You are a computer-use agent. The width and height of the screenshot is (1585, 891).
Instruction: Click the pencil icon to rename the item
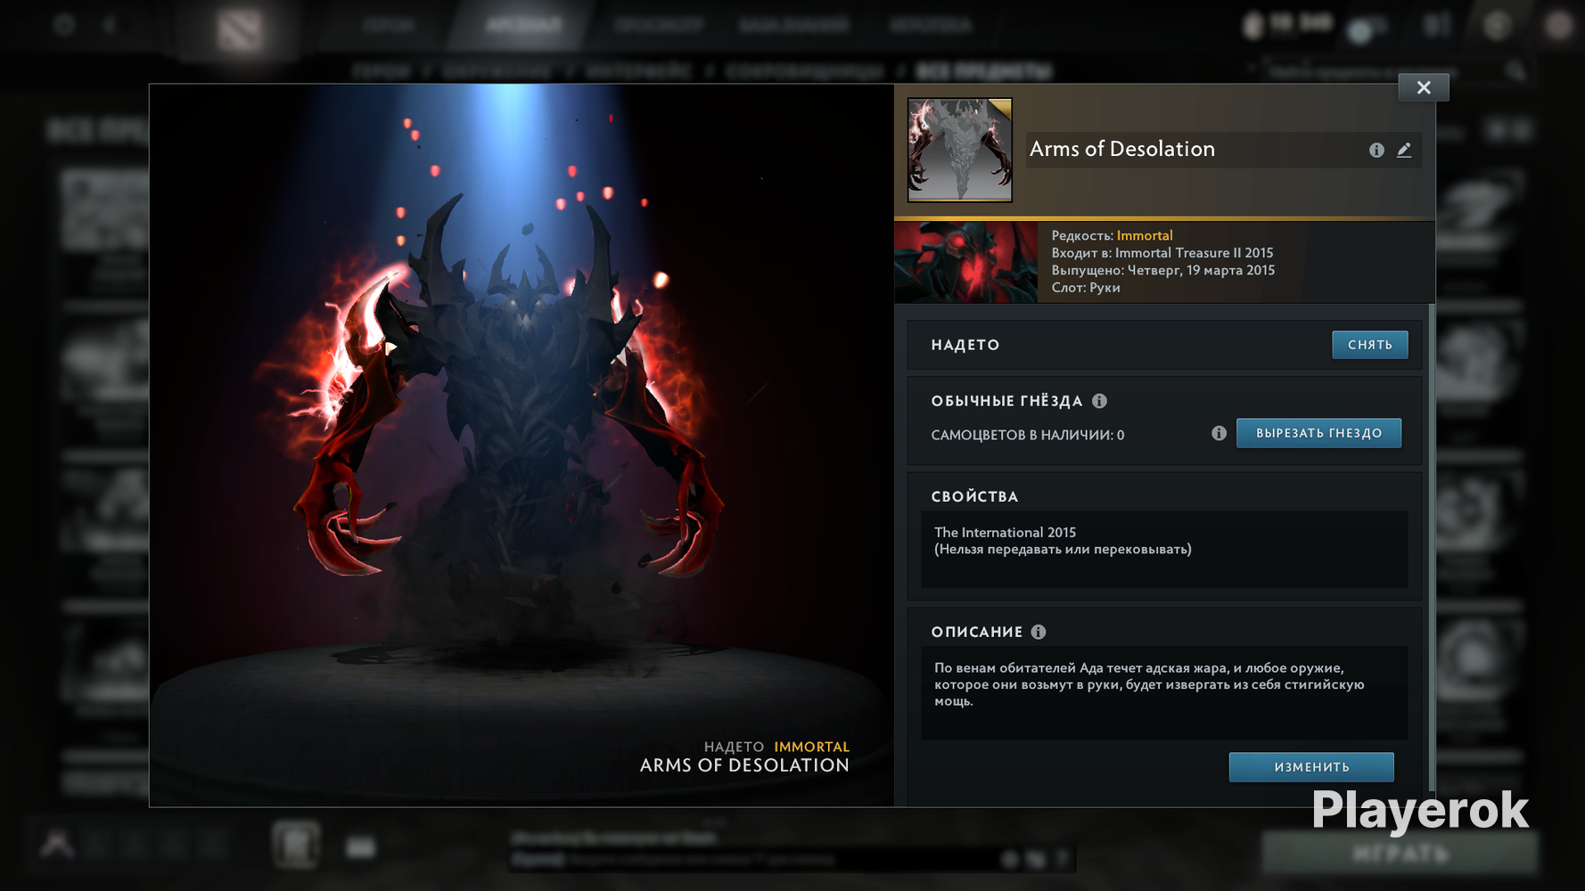[x=1404, y=151]
